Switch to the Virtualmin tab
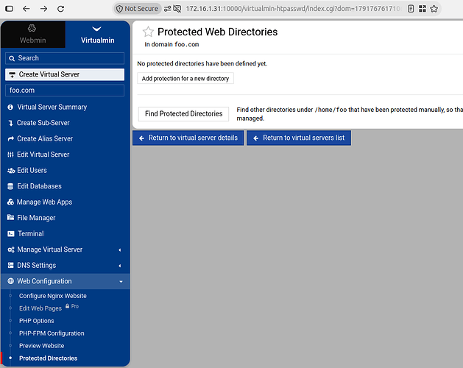 97,34
